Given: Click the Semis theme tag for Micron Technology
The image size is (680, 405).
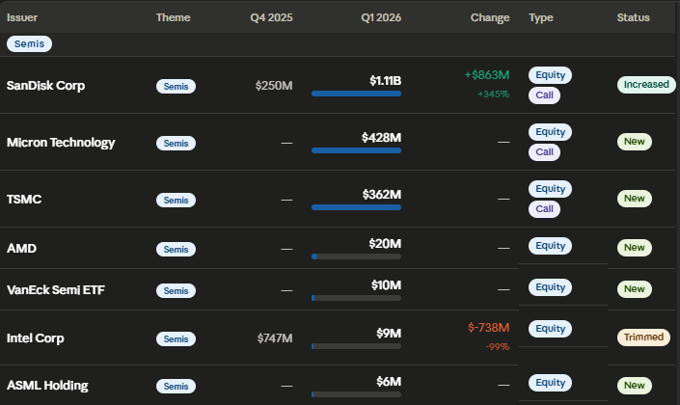Looking at the screenshot, I should point(176,143).
